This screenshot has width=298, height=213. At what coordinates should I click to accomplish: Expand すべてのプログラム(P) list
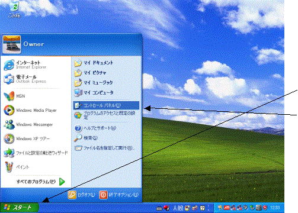point(40,182)
